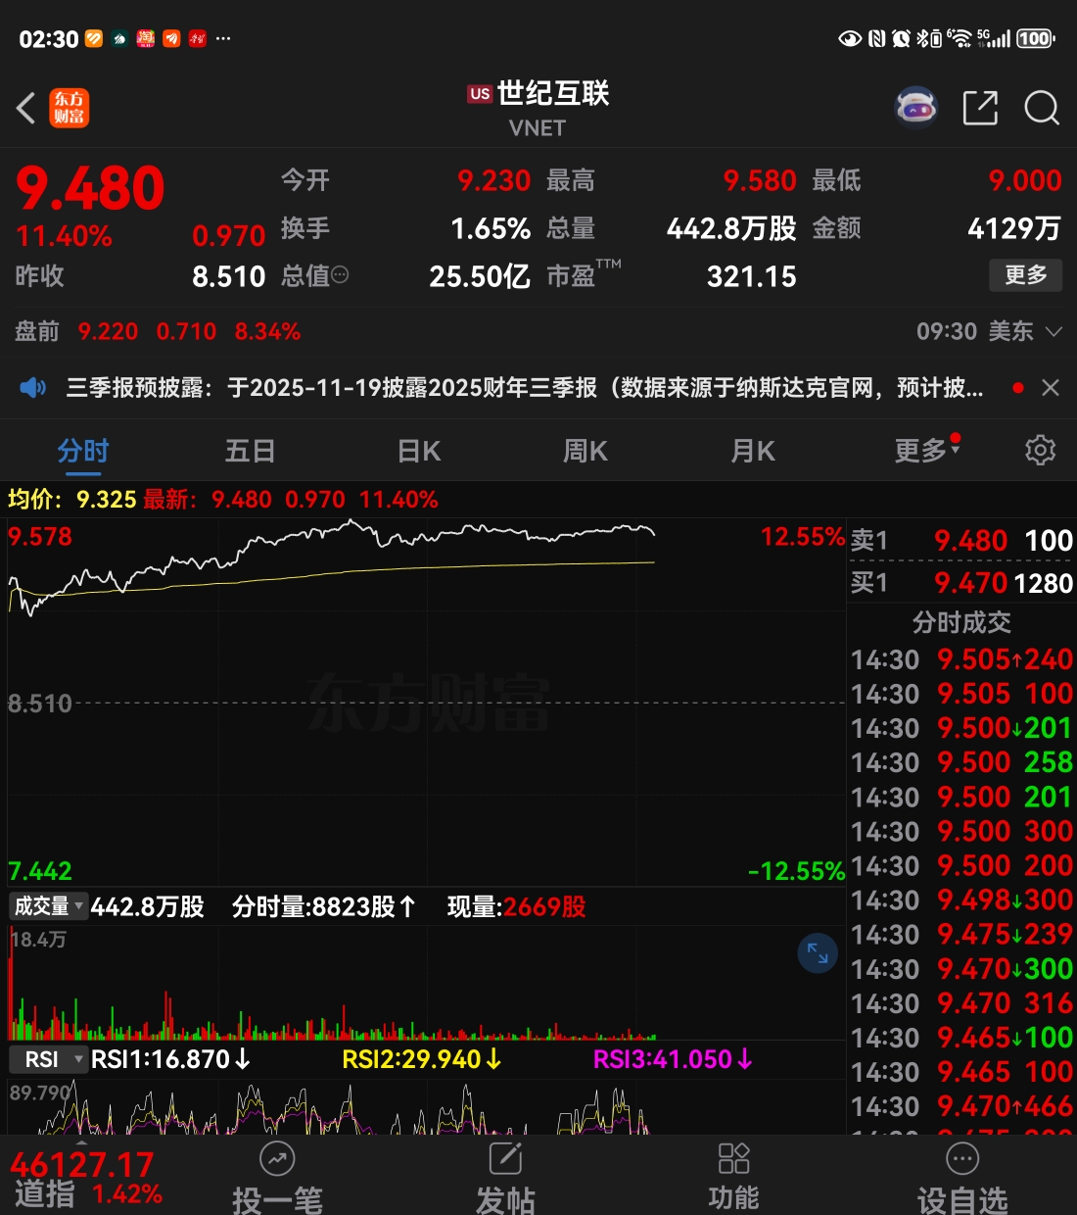
Task: Open the RSI indicator dropdown
Action: pyautogui.click(x=48, y=1059)
